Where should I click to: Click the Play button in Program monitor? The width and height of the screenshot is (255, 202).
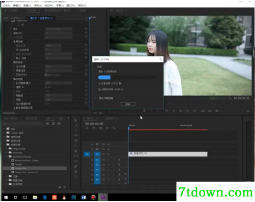pyautogui.click(x=181, y=111)
